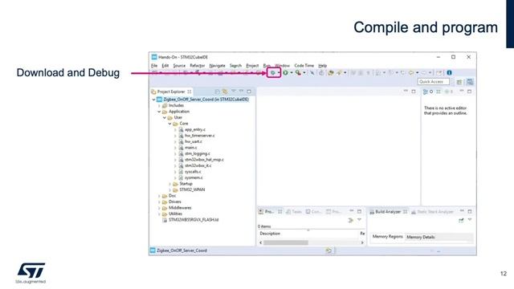Click the status bar progress icon

pyautogui.click(x=328, y=250)
